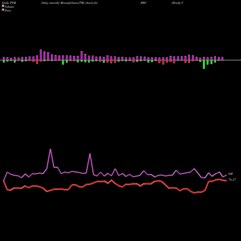Click the '76.27' price value label
Viewport: 241px width, 241px height.
tap(232, 180)
